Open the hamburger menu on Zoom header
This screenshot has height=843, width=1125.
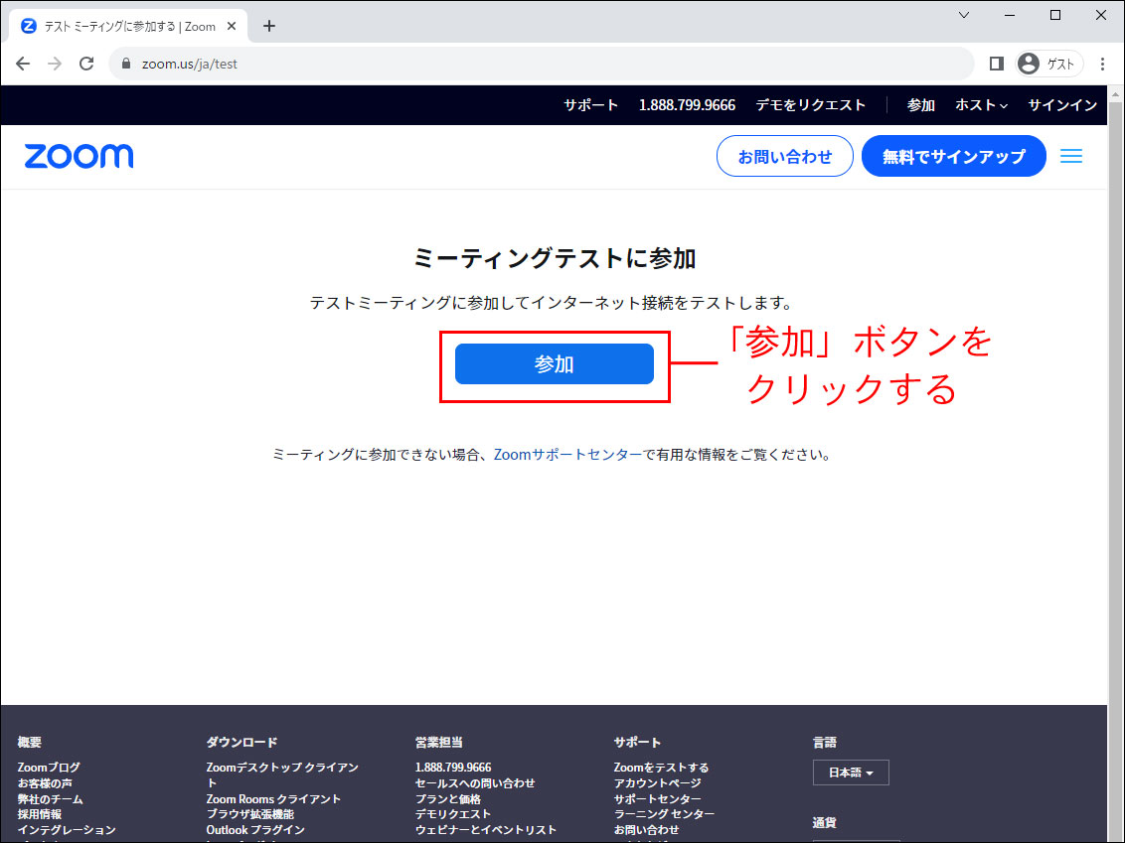(x=1071, y=156)
